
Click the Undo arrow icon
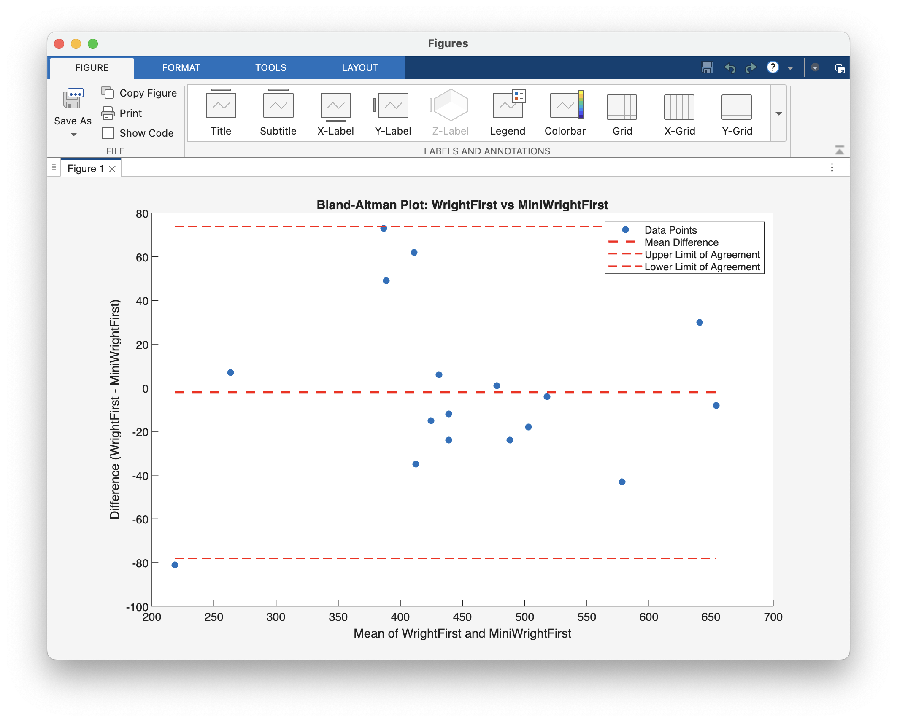point(729,67)
